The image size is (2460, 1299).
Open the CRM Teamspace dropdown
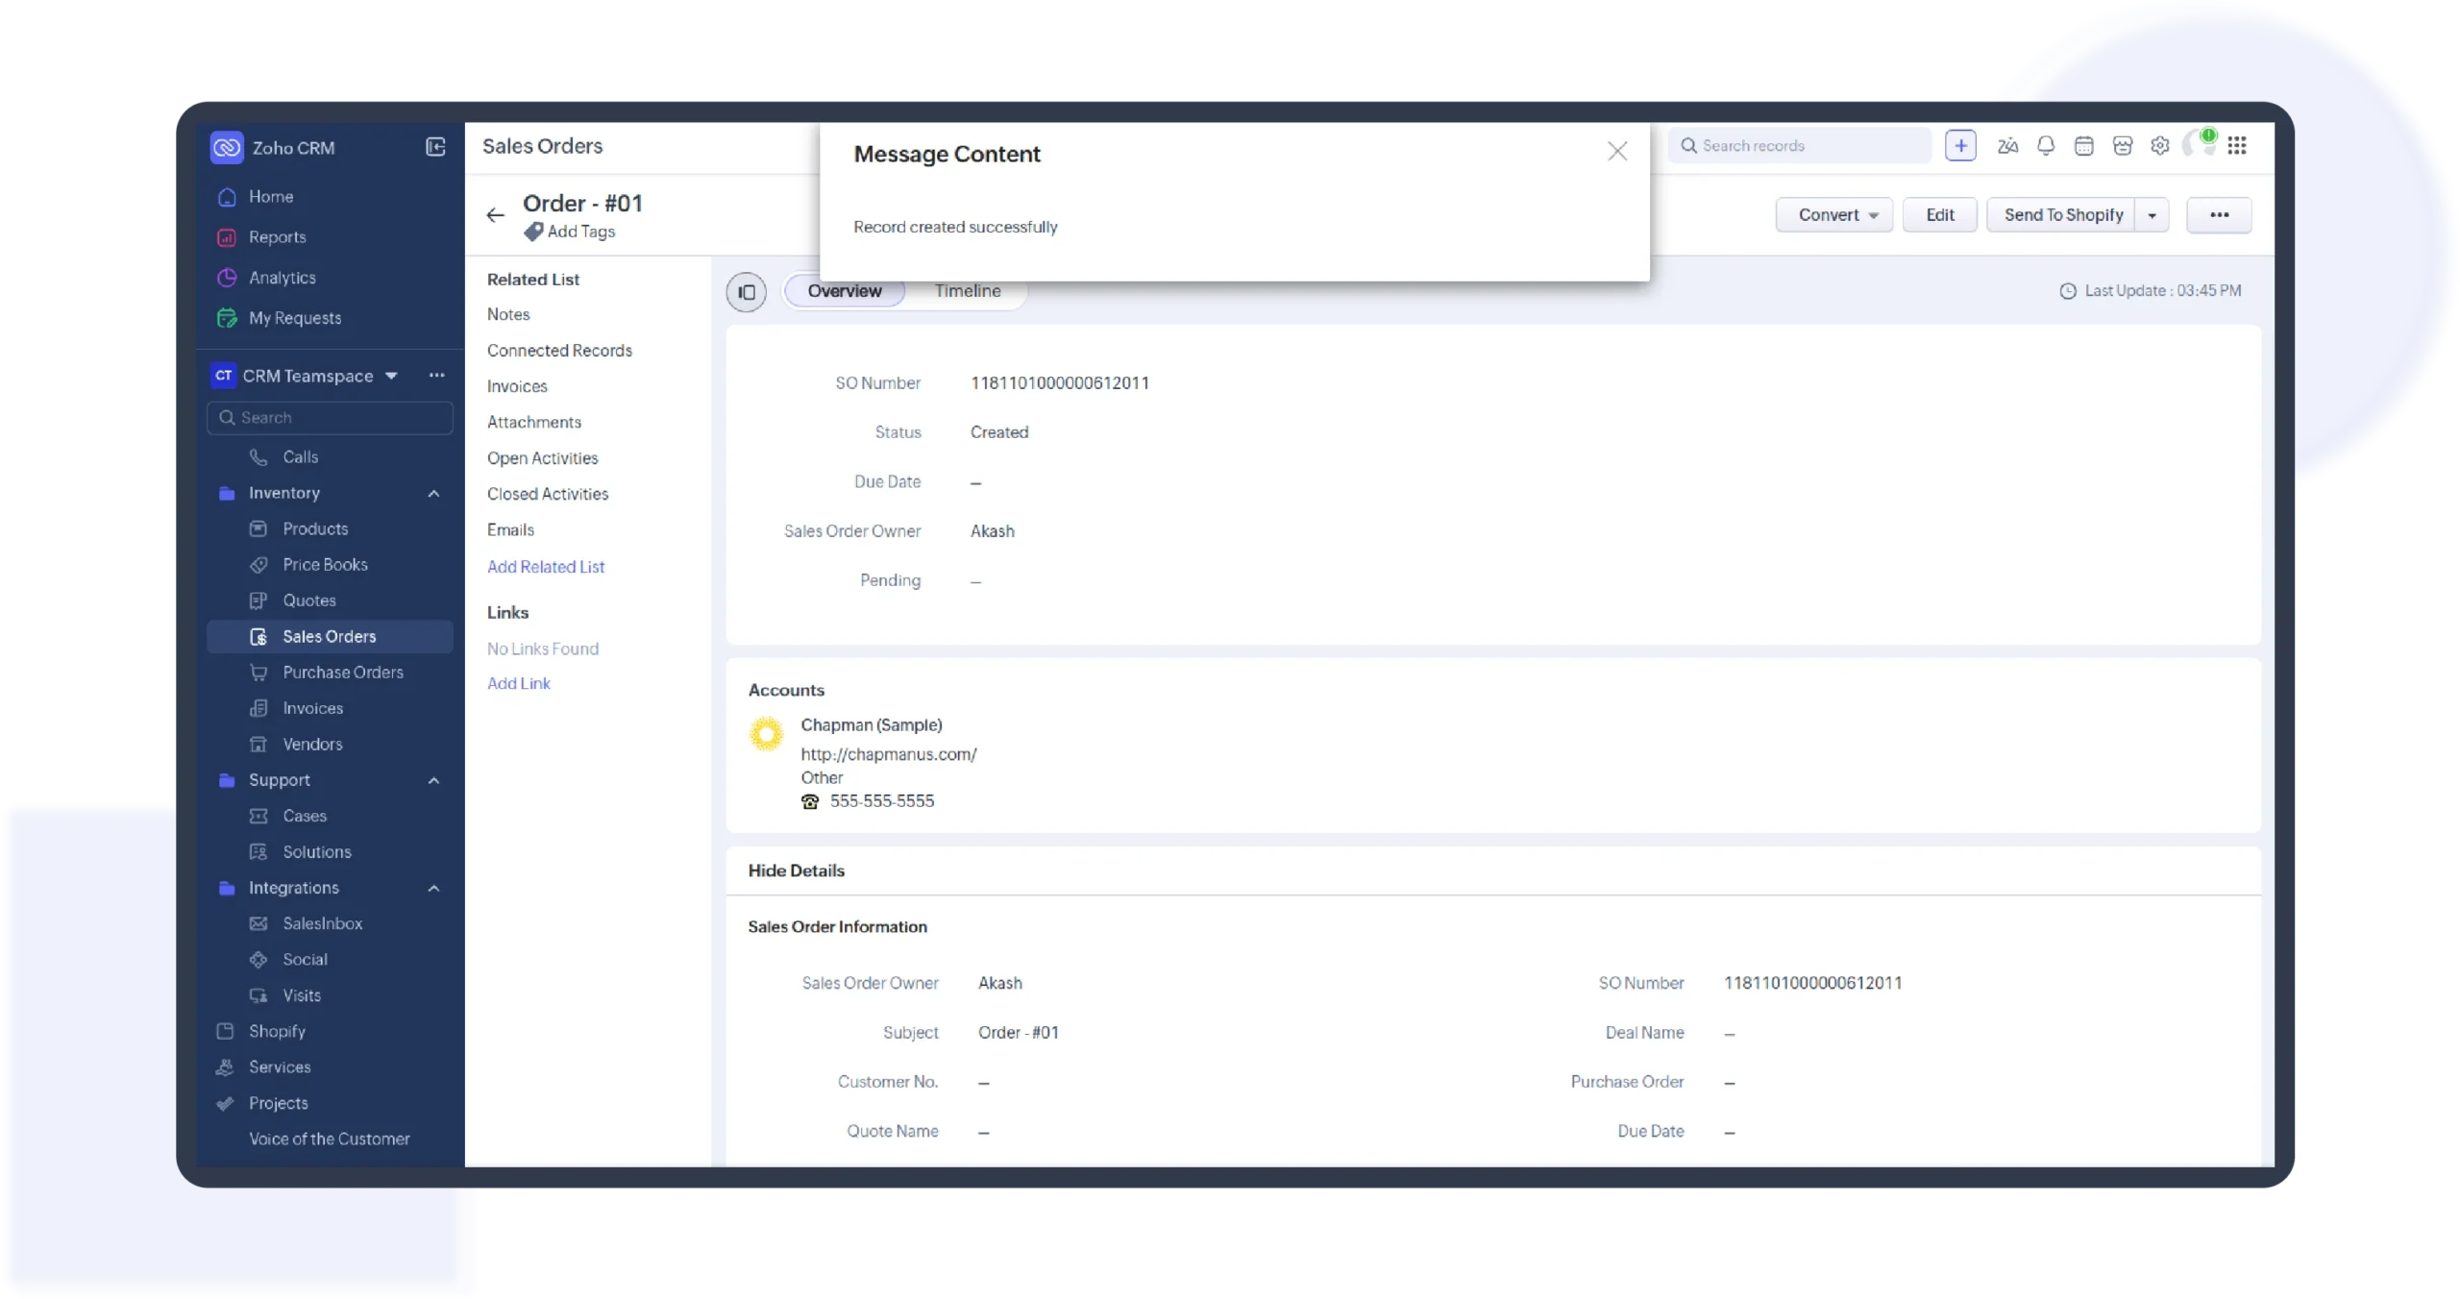[390, 375]
